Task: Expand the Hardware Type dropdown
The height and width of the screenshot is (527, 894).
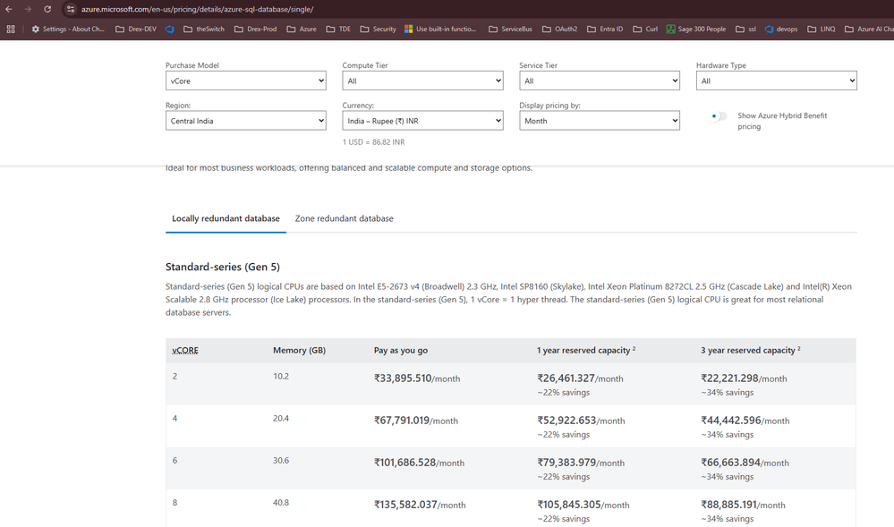Action: point(776,81)
